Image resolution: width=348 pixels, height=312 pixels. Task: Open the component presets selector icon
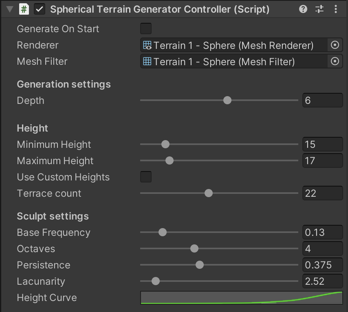319,9
